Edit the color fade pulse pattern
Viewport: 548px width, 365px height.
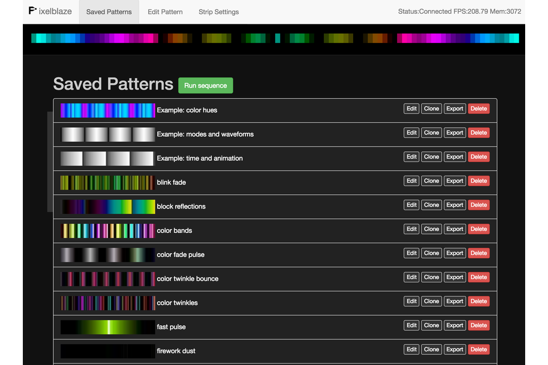(x=412, y=253)
